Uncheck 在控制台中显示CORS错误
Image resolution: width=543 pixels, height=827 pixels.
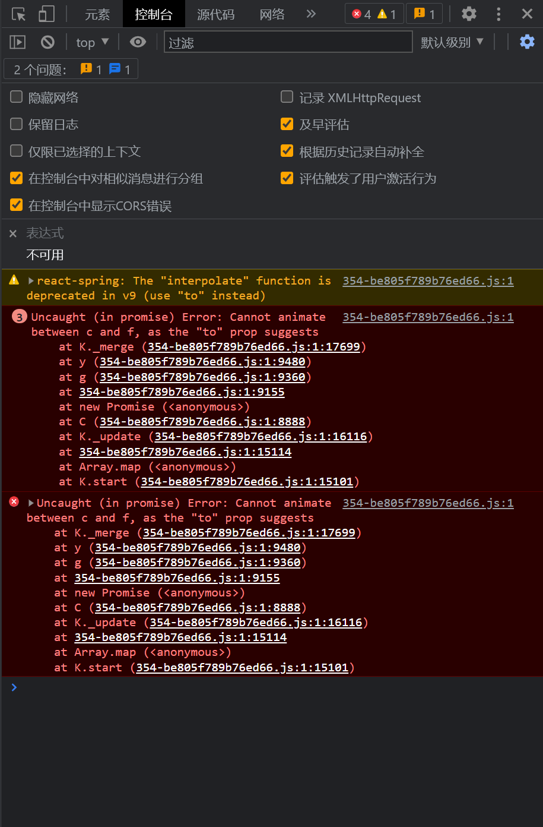point(17,205)
